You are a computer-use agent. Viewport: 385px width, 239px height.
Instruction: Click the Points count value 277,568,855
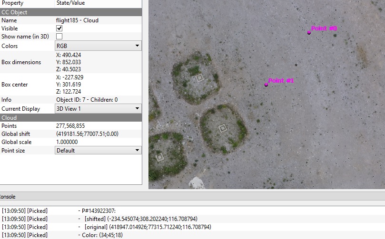70,126
